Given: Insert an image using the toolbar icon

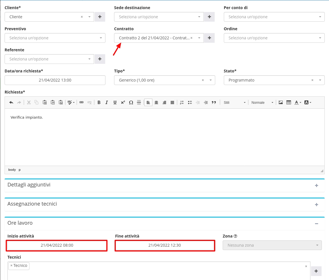Looking at the screenshot, I should pyautogui.click(x=281, y=103).
